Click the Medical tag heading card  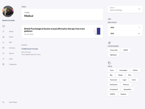62,15
